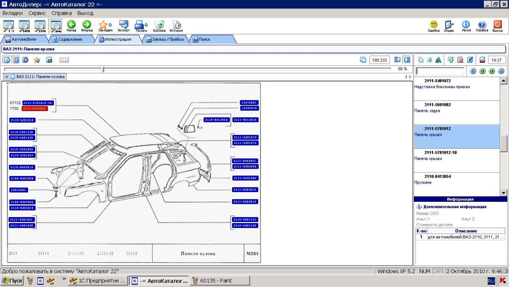Open the Вкладки menu
The height and width of the screenshot is (287, 509).
click(x=13, y=13)
